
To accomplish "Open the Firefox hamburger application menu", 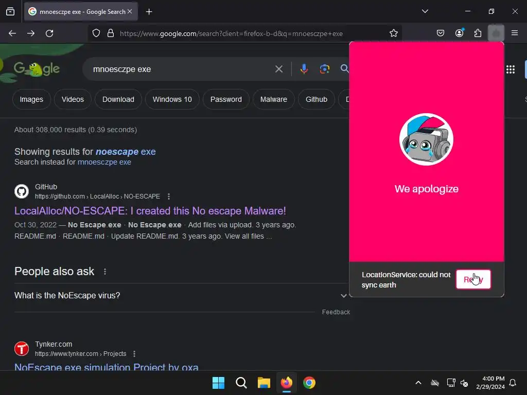I will [515, 33].
